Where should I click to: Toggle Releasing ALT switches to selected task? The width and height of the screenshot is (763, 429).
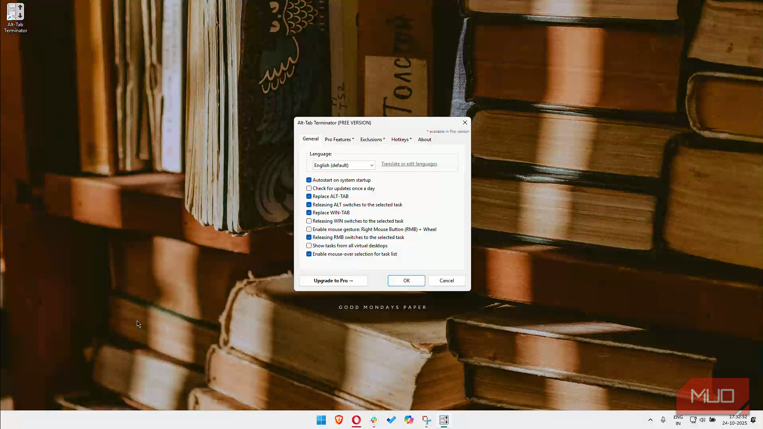point(309,205)
